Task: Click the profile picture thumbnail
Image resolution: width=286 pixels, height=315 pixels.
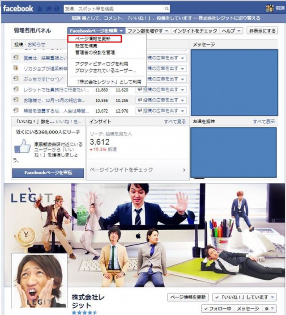Action: pos(39,281)
